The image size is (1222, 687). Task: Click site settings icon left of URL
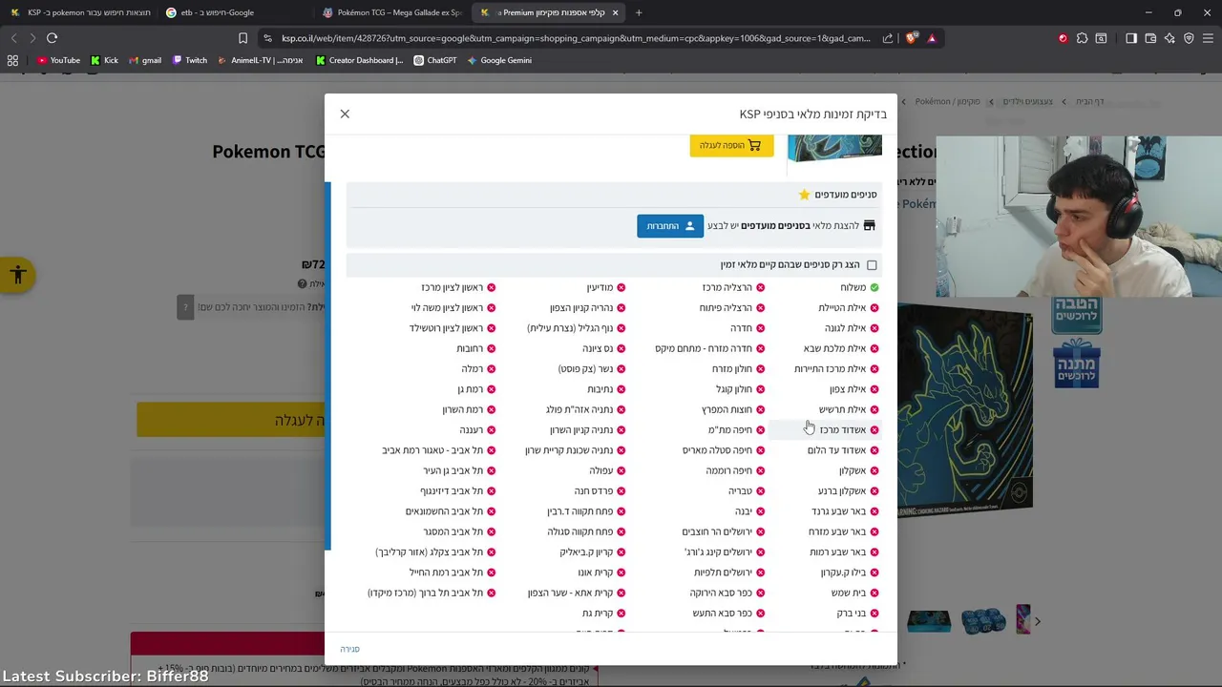coord(268,38)
